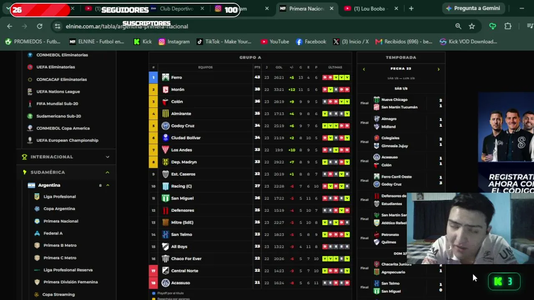Open the Colegiales vs Gimnasia Jujuy match
The image size is (534, 300).
401,142
